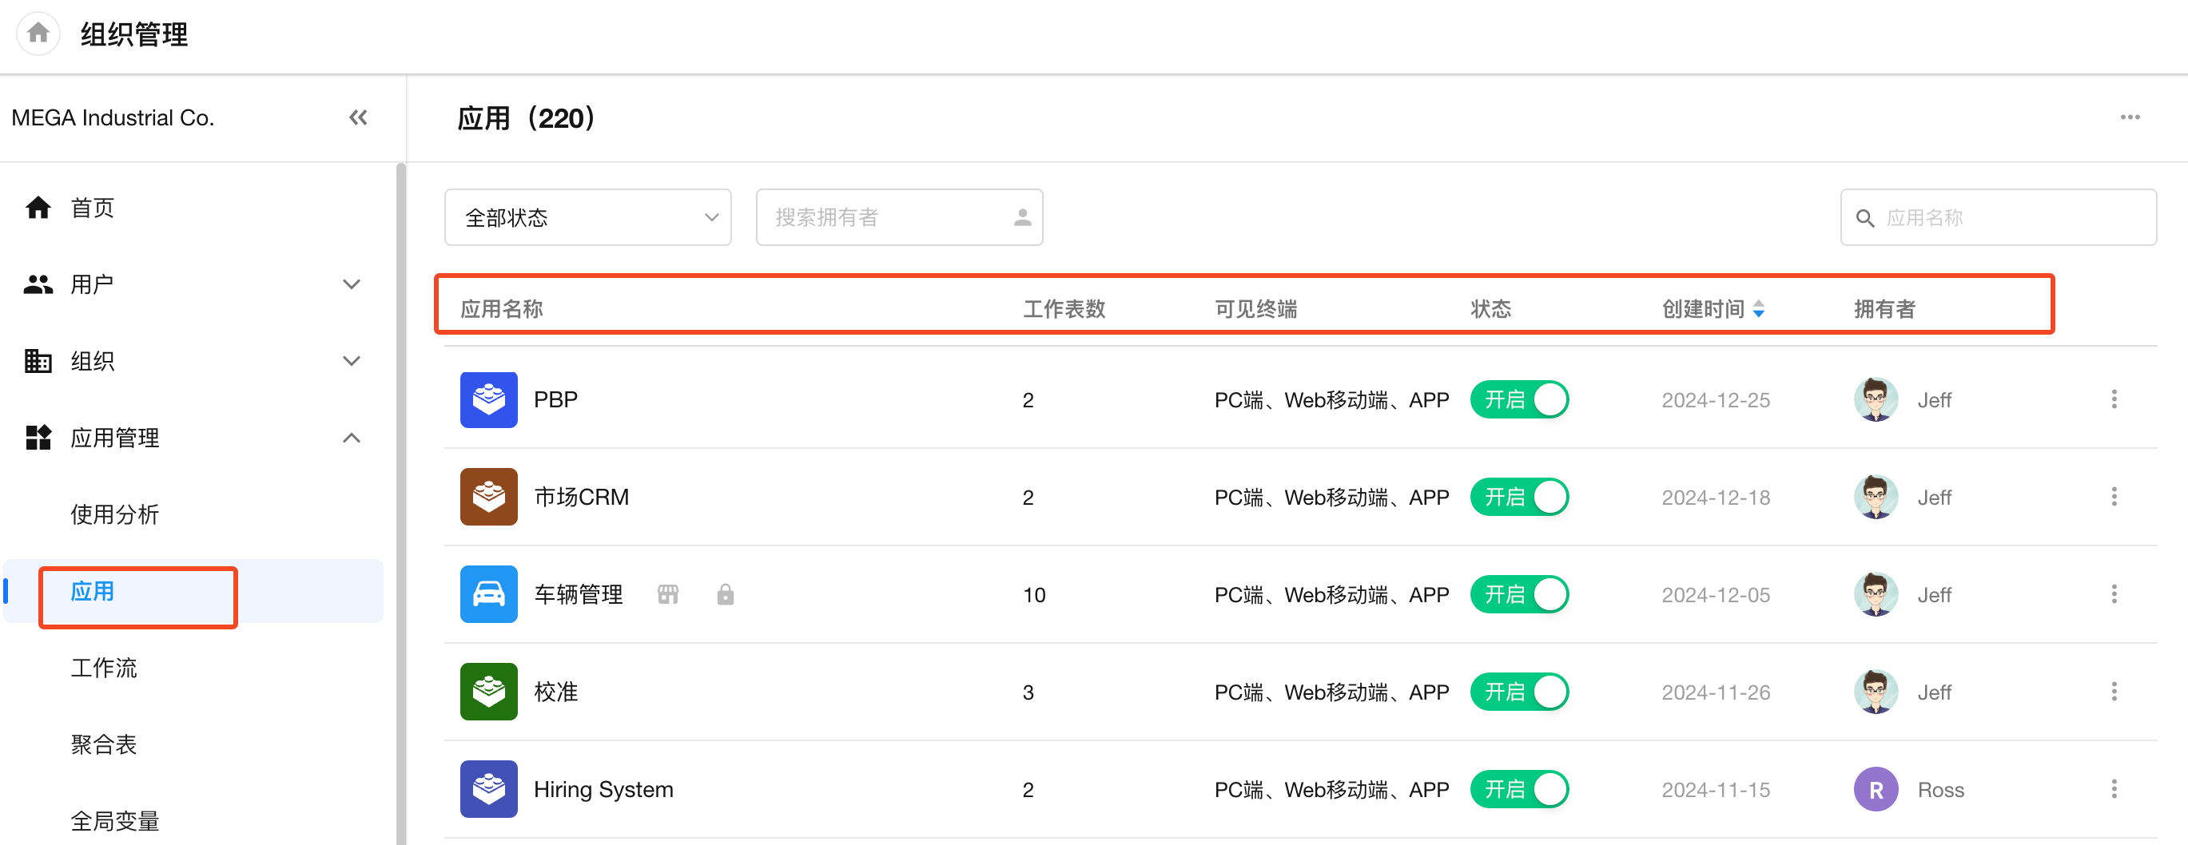2188x845 pixels.
Task: Disable the PBP app status toggle
Action: tap(1518, 399)
